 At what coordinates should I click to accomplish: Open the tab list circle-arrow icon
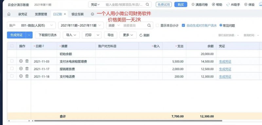[92, 14]
